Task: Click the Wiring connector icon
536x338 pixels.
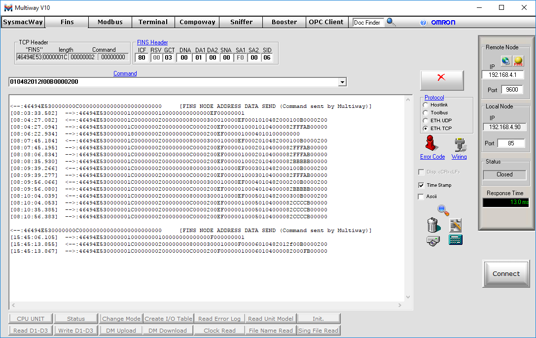Action: coord(460,145)
